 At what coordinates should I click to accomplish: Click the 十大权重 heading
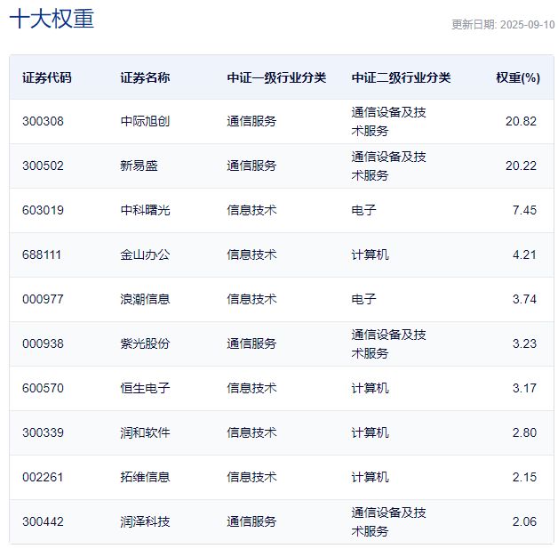[x=52, y=18]
